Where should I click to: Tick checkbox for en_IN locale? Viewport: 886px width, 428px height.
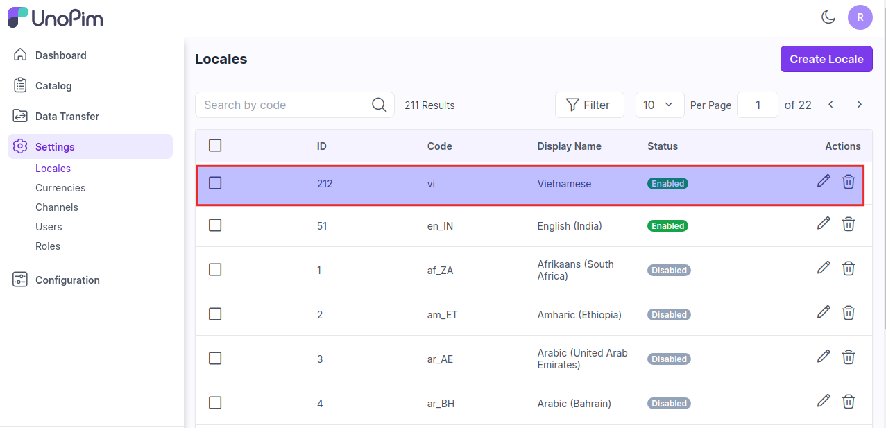tap(215, 225)
